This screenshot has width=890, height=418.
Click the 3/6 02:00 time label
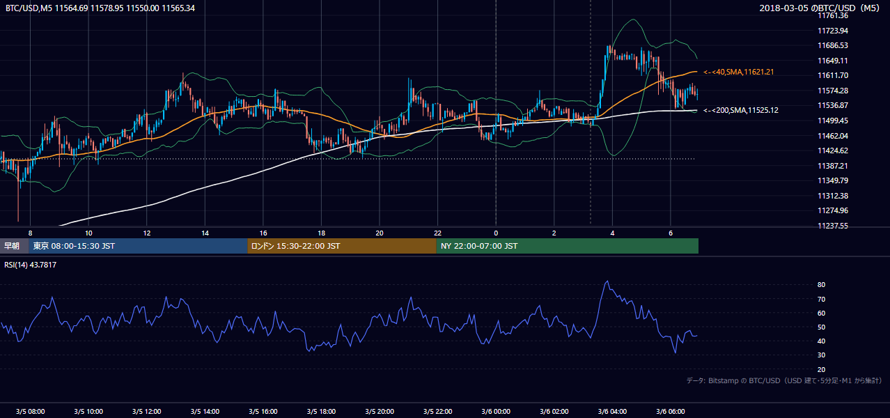(x=554, y=412)
